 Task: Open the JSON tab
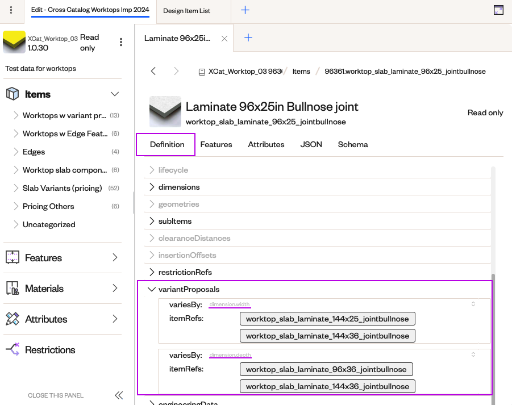coord(311,144)
